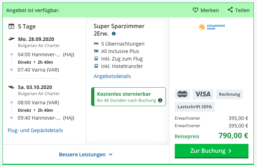This screenshot has height=167, width=257.
Task: Click the calendar icon next to 5 Tage
Action: pos(11,26)
